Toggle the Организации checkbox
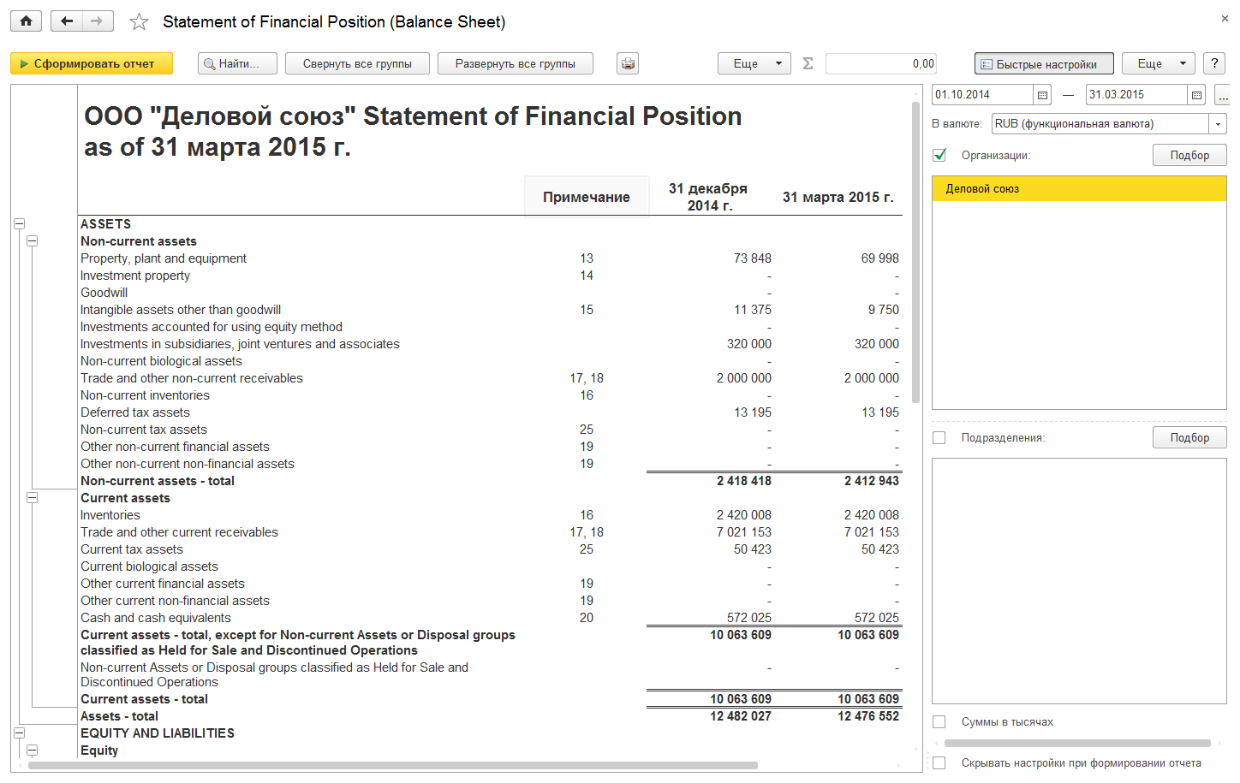 point(939,155)
